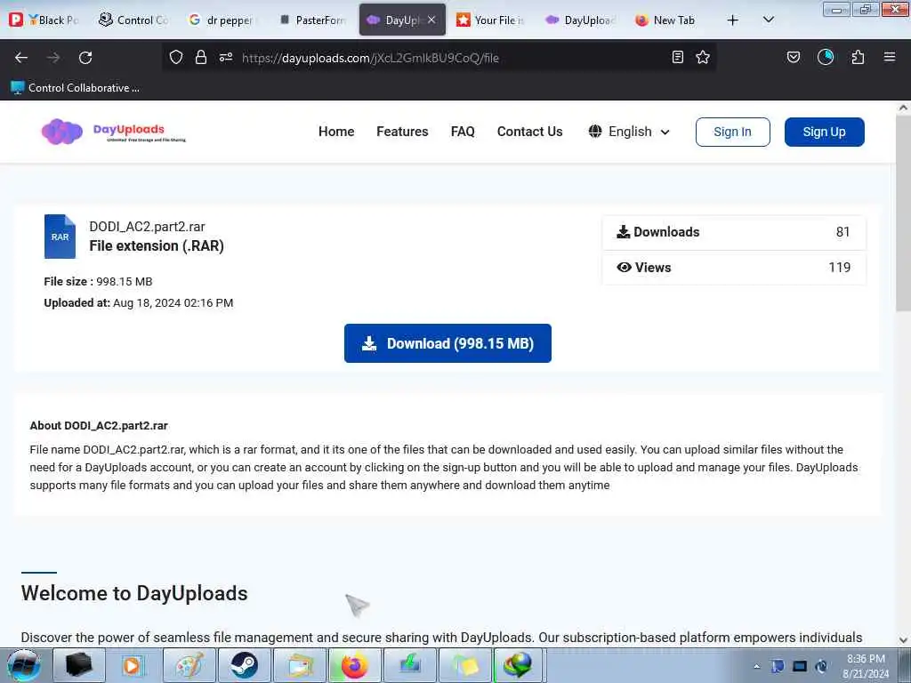Image resolution: width=911 pixels, height=683 pixels.
Task: Open the Windows Start menu
Action: [24, 665]
